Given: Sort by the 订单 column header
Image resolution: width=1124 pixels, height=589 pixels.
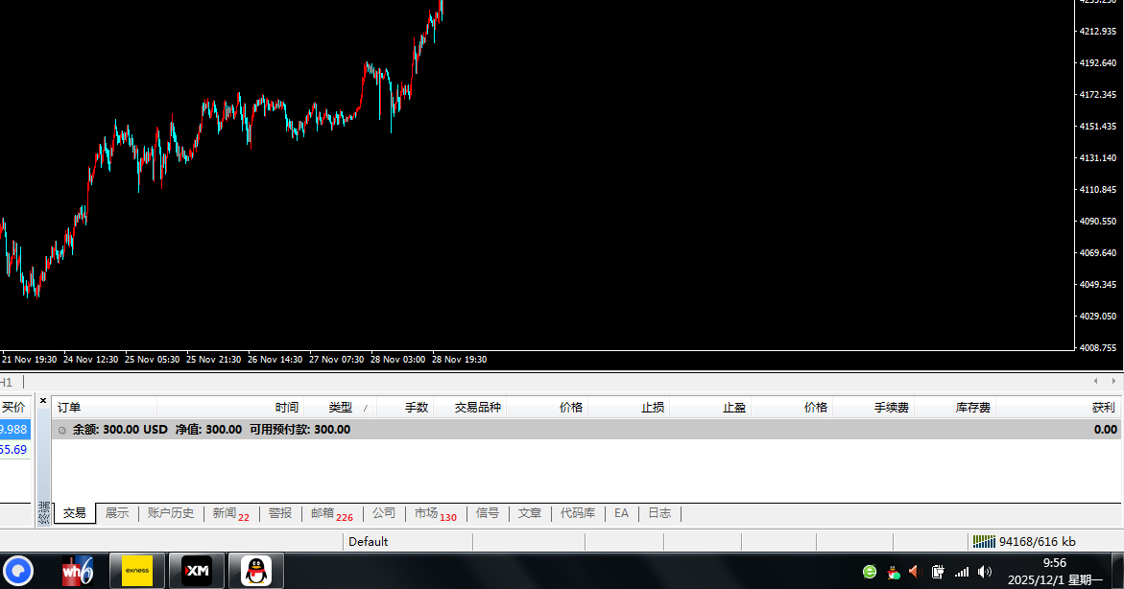Looking at the screenshot, I should point(69,408).
